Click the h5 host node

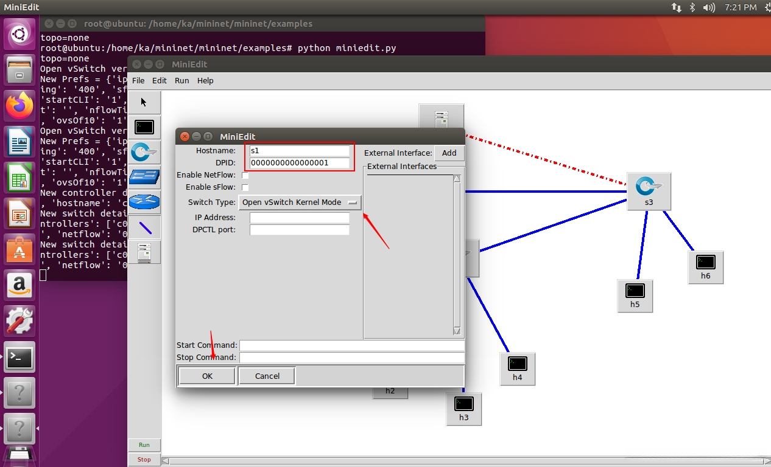tap(635, 296)
